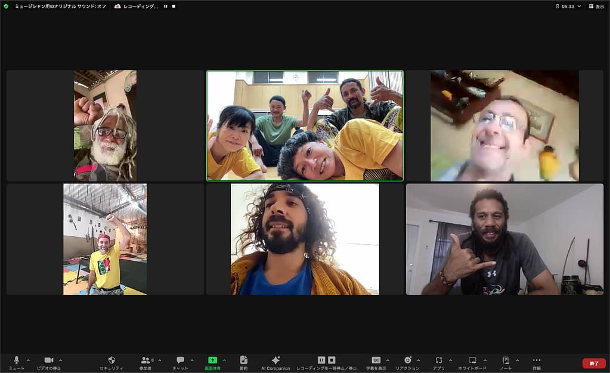Click the green encryption shield icon at top-left
The height and width of the screenshot is (373, 610).
click(6, 6)
